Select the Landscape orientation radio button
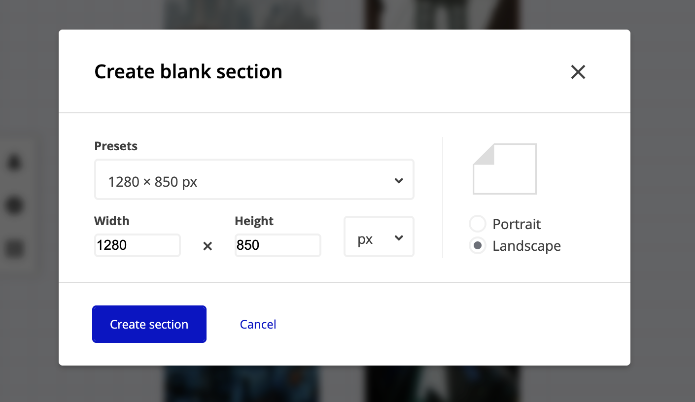Viewport: 695px width, 402px height. click(477, 245)
